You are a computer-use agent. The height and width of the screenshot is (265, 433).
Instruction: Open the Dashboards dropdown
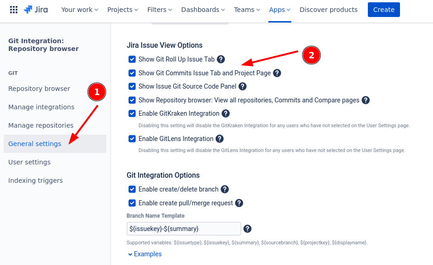coord(203,10)
